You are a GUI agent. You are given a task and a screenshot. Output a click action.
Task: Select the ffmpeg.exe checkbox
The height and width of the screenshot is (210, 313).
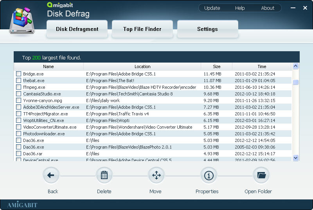coord(18,87)
